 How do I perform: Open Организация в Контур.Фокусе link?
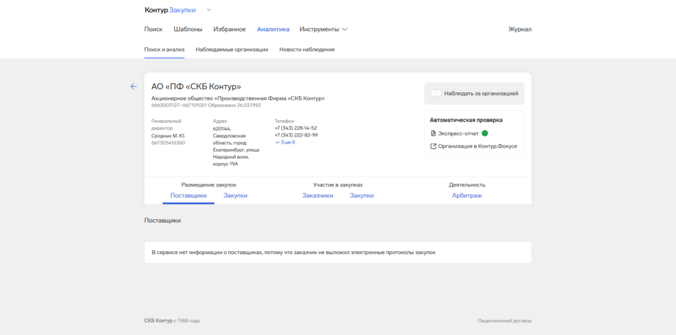[x=477, y=146]
